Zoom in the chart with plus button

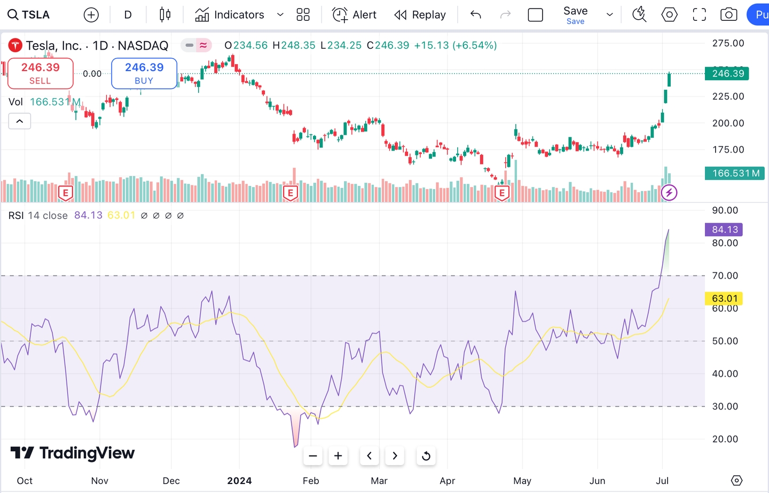338,456
